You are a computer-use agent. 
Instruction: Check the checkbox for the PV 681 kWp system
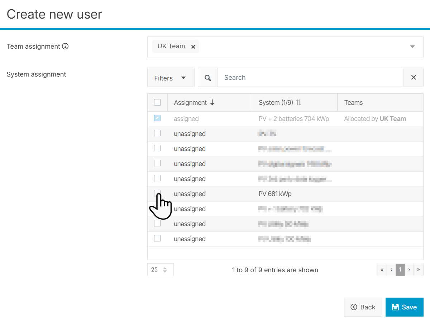click(157, 193)
